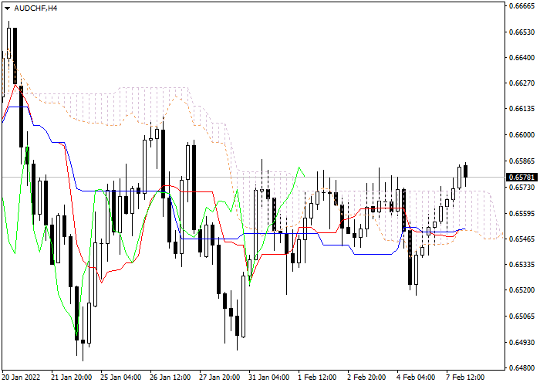Click the 20 Jan 2022 date label
540x386 pixels.
[22, 377]
